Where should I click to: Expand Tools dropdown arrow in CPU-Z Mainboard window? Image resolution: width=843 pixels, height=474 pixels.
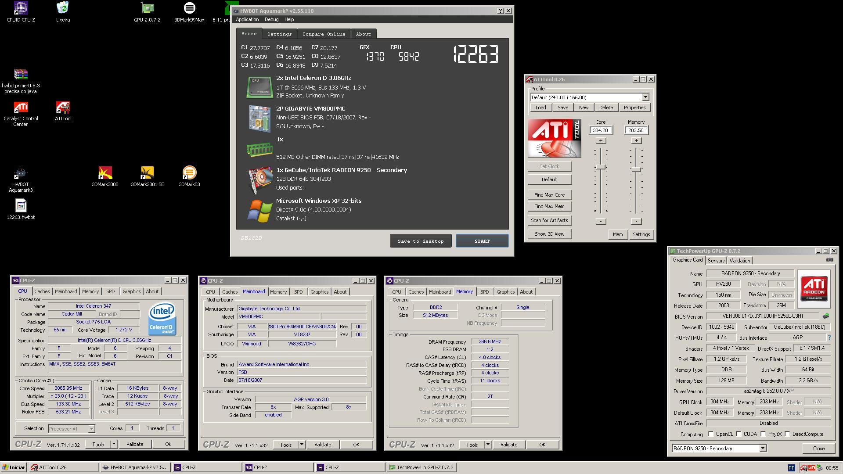pos(302,445)
